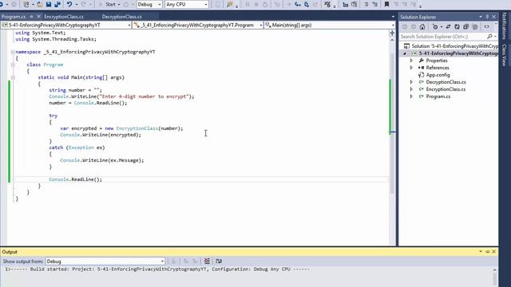Click the Collapse All icon in Solution Explorer
Screen dimensions: 511x287
click(465, 27)
